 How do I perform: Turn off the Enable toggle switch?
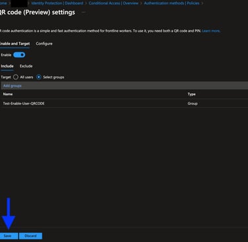[19, 55]
